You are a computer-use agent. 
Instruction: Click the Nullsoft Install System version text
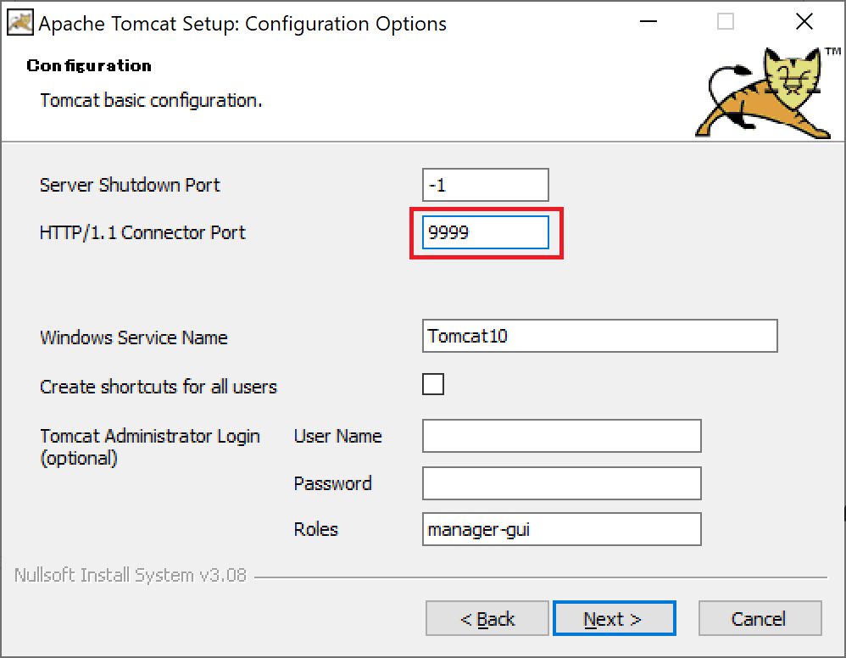[x=131, y=575]
